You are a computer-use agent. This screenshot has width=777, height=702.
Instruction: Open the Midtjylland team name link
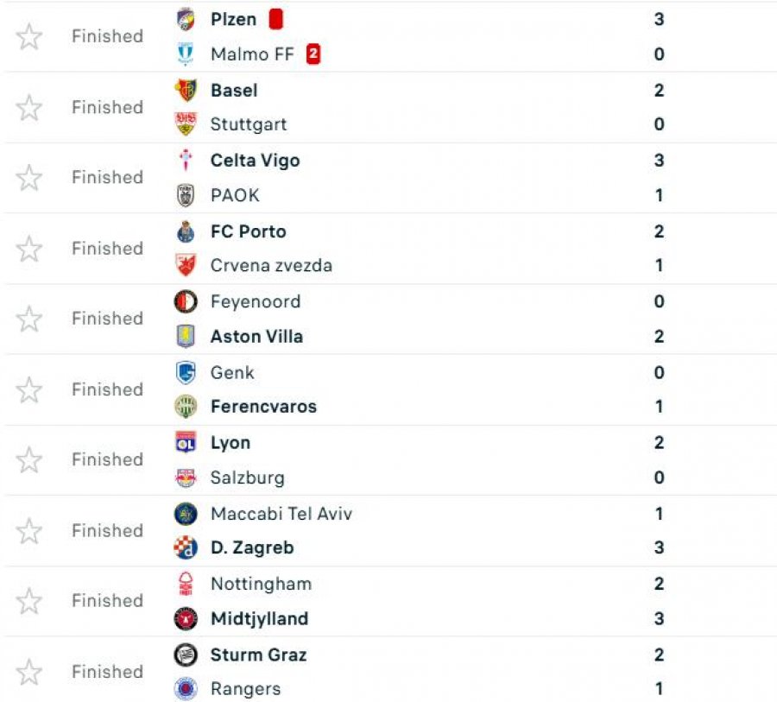coord(259,618)
